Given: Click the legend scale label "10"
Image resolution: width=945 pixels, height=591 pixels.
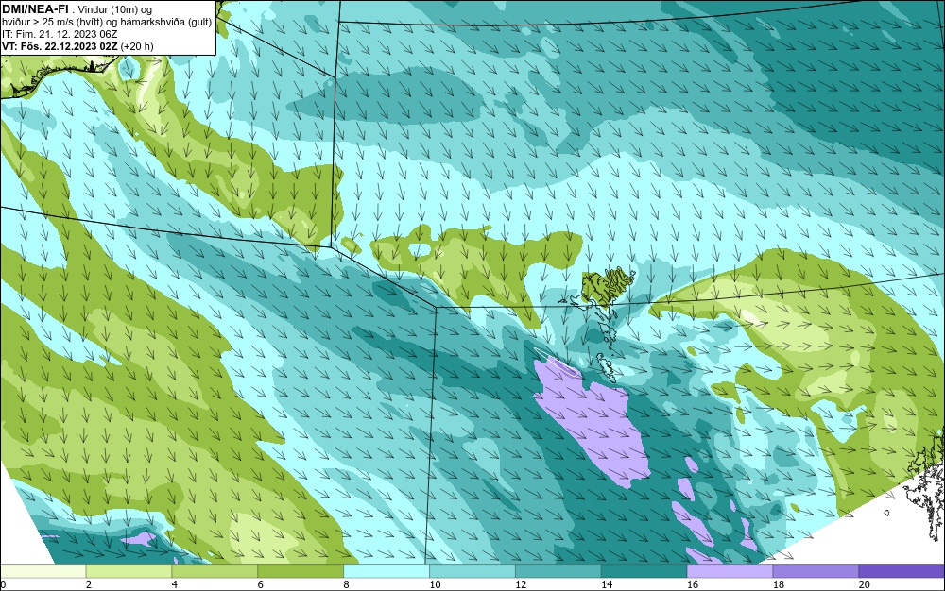Looking at the screenshot, I should tap(435, 584).
